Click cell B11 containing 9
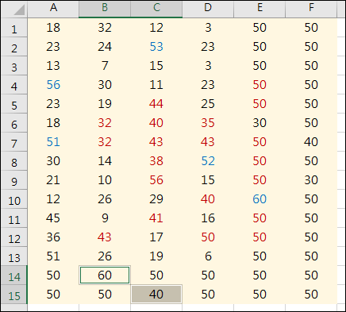The width and height of the screenshot is (346, 312). pos(105,218)
